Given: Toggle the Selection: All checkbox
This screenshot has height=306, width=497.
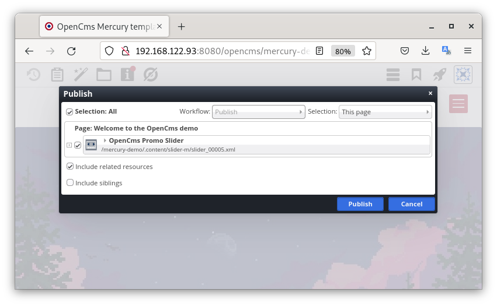Looking at the screenshot, I should pyautogui.click(x=69, y=112).
